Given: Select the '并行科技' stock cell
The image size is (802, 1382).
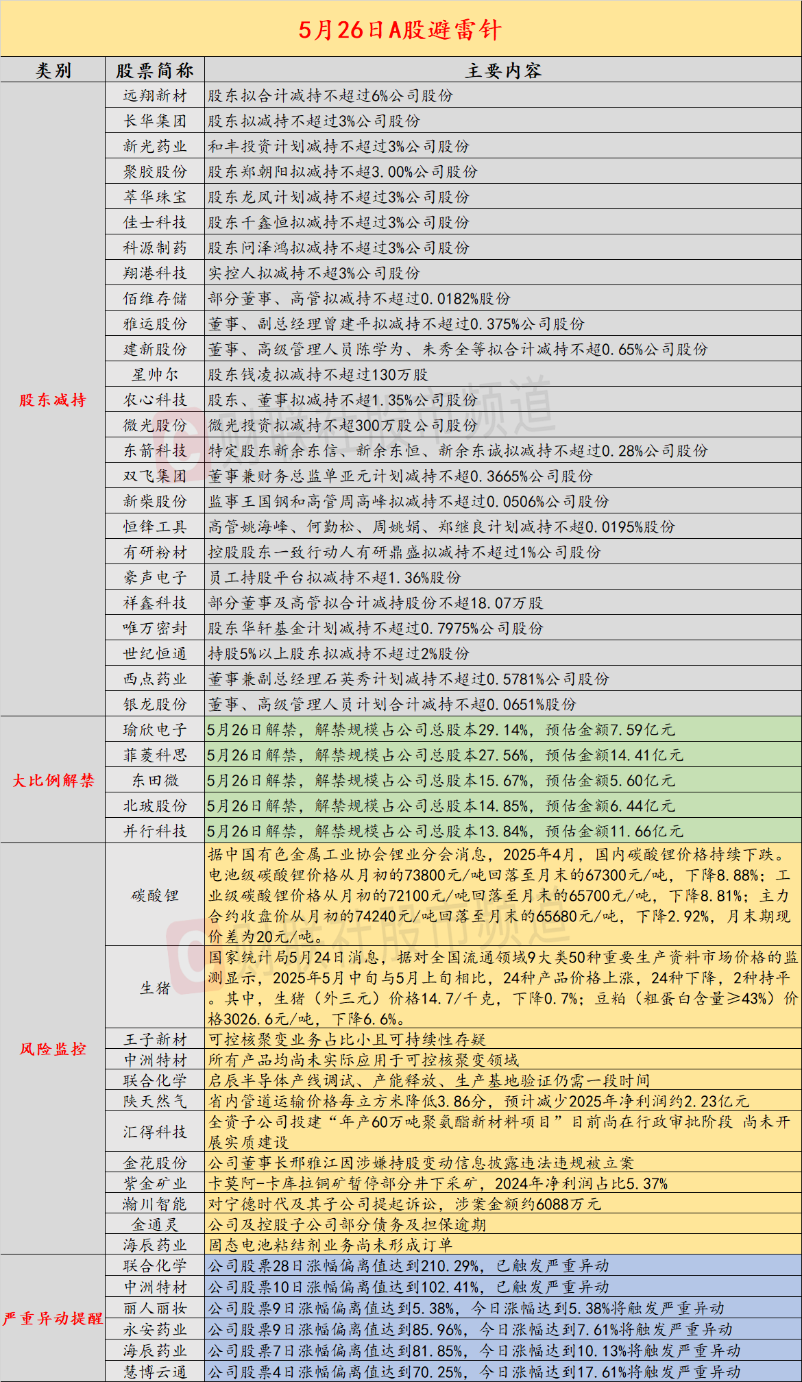Looking at the screenshot, I should tap(155, 831).
